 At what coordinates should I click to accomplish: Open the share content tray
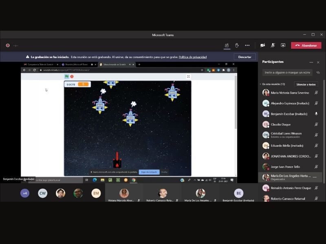click(283, 46)
